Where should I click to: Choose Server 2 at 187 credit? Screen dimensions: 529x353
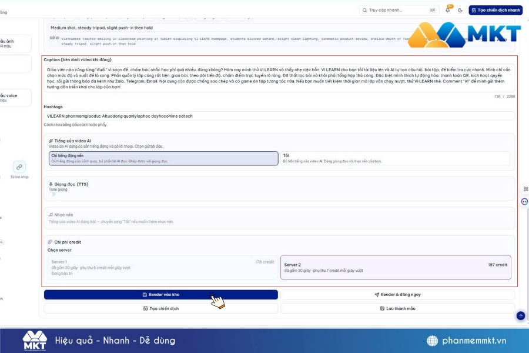(x=396, y=267)
